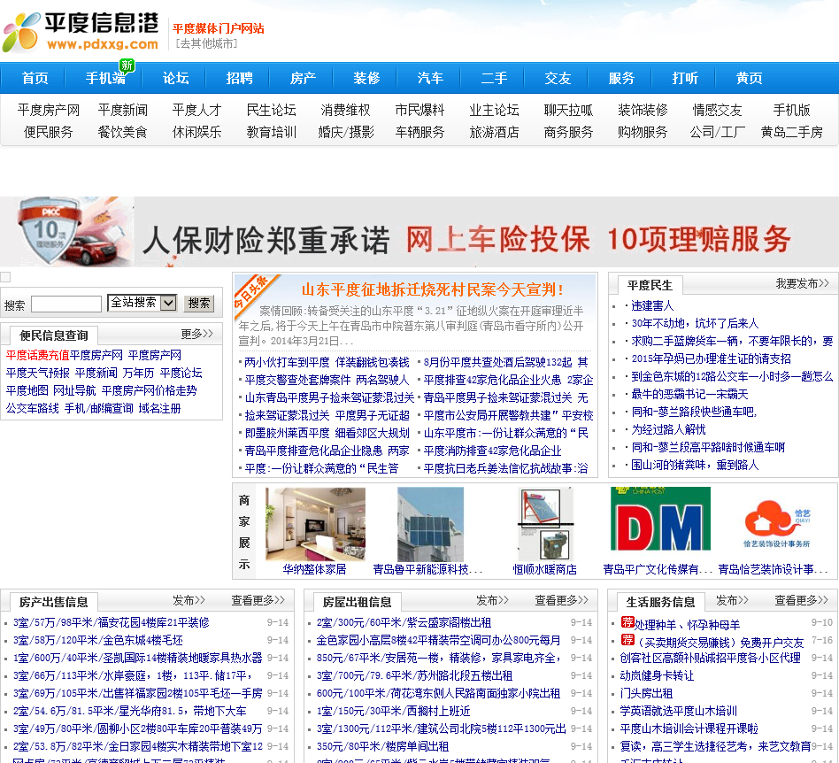Click 我要发布>> in the 平度民生 panel
The height and width of the screenshot is (763, 839).
coord(802,283)
